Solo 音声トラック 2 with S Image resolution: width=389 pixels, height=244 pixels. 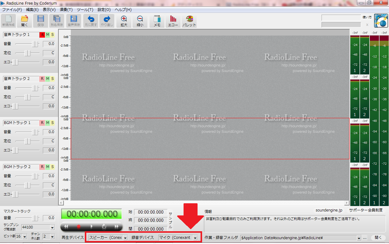53,79
